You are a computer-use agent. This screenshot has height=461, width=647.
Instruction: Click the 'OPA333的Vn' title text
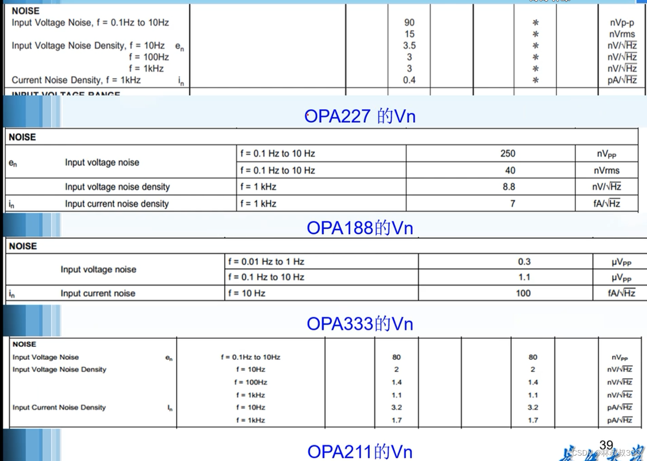click(x=360, y=324)
